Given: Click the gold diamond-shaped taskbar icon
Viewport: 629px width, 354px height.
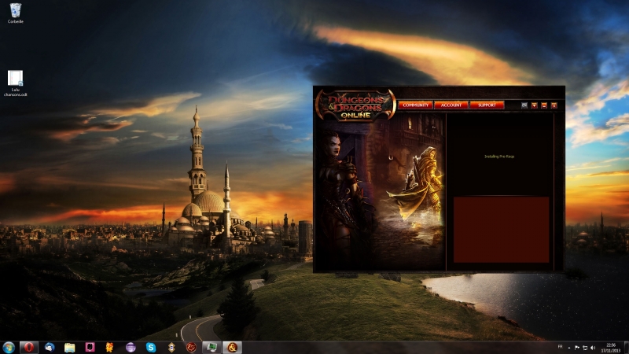Looking at the screenshot, I should tap(171, 347).
